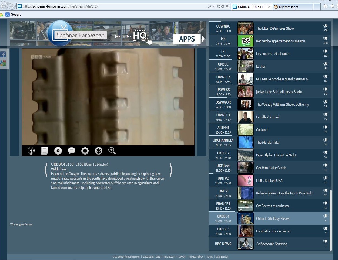338x260 pixels.
Task: Open the Impressum footer link
Action: pos(169,256)
